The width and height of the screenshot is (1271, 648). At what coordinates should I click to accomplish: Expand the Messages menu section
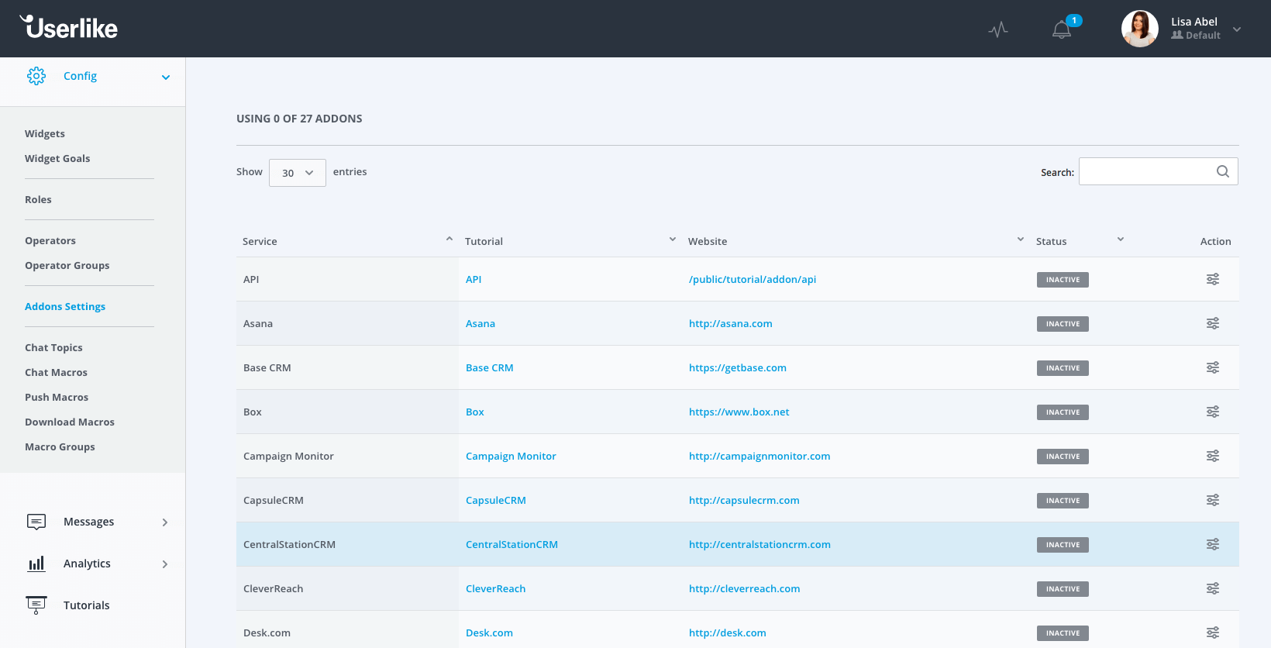coord(164,522)
